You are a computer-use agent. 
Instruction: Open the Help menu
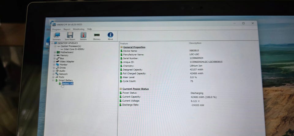coord(90,29)
